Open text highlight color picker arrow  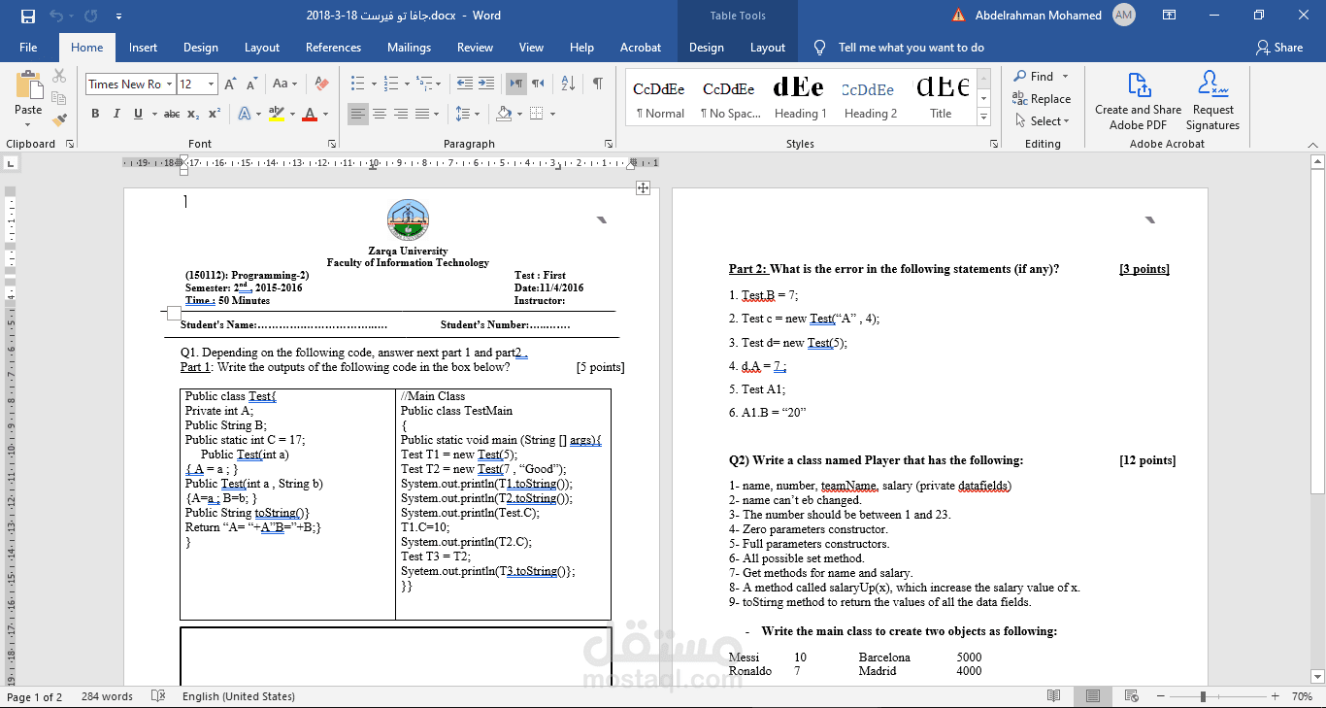(x=292, y=114)
